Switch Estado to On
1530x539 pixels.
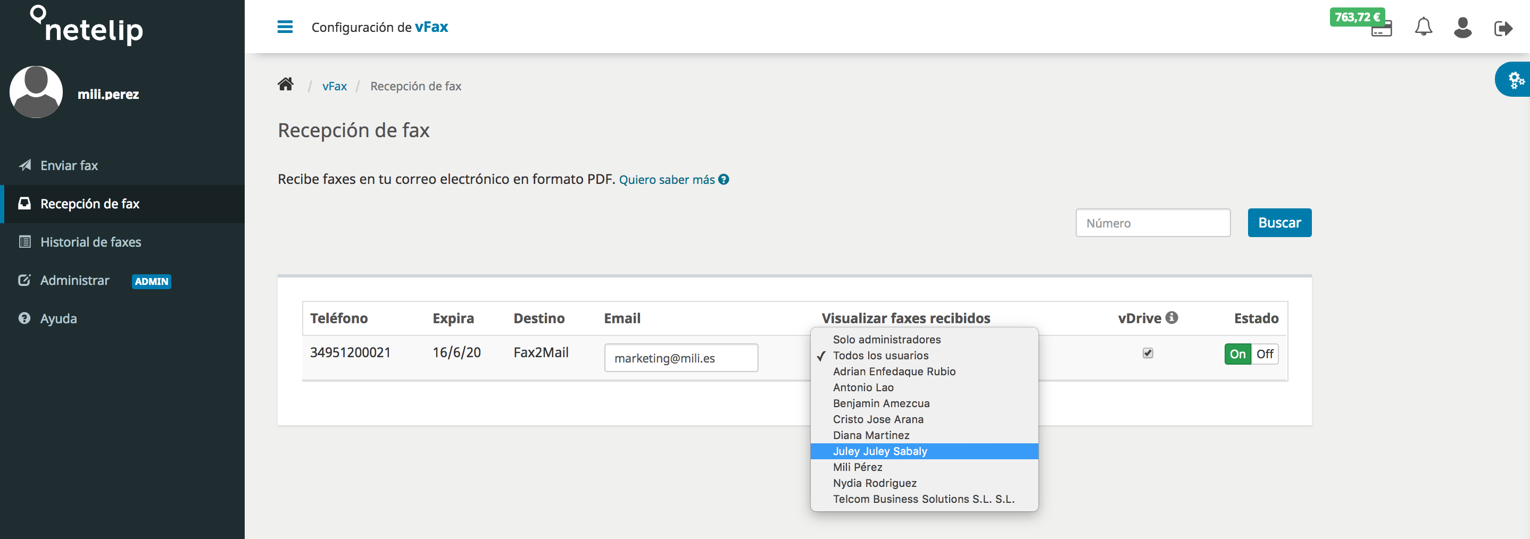click(1237, 354)
